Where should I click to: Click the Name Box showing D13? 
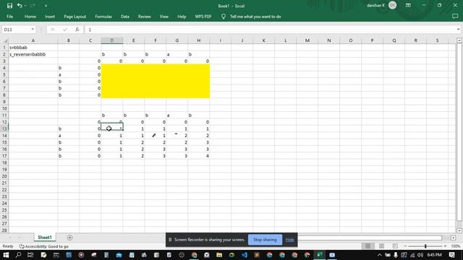(16, 30)
